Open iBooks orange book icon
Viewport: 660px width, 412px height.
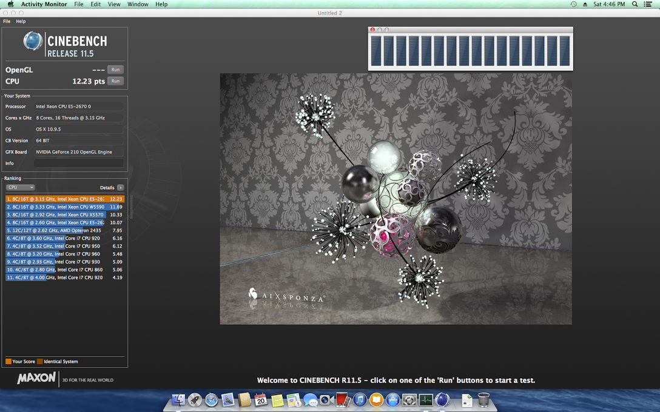[x=376, y=399]
